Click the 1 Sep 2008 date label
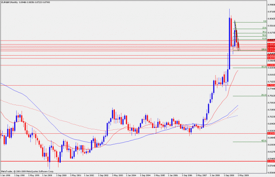Image resolution: width=275 pixels, height=177 pixels. [x=229, y=175]
